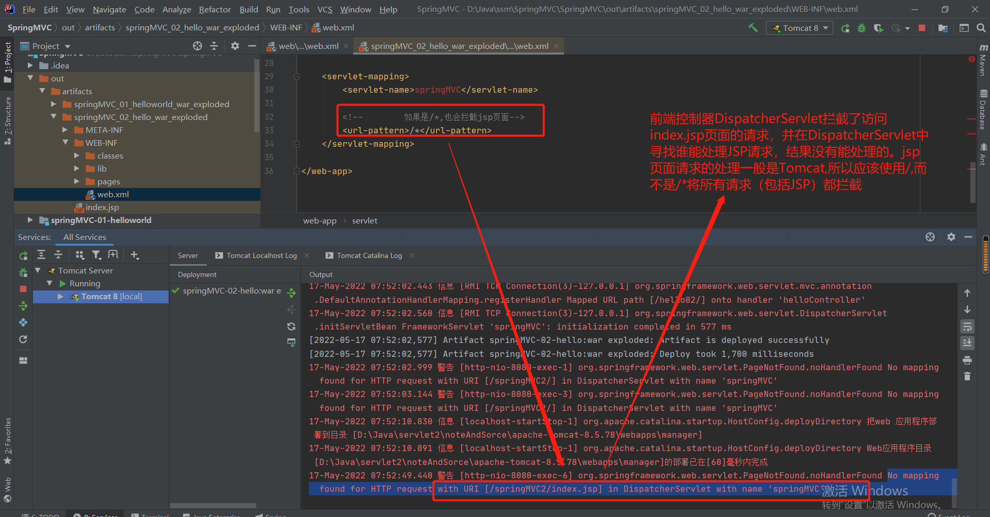
Task: Click the debug bug icon in main toolbar
Action: click(x=862, y=28)
